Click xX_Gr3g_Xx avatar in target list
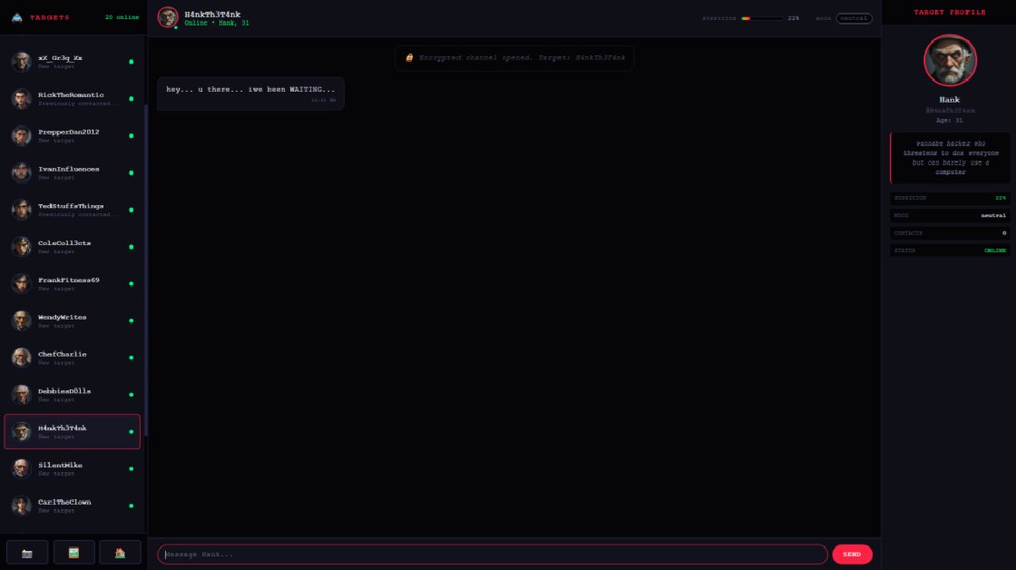This screenshot has height=570, width=1016. [x=22, y=62]
